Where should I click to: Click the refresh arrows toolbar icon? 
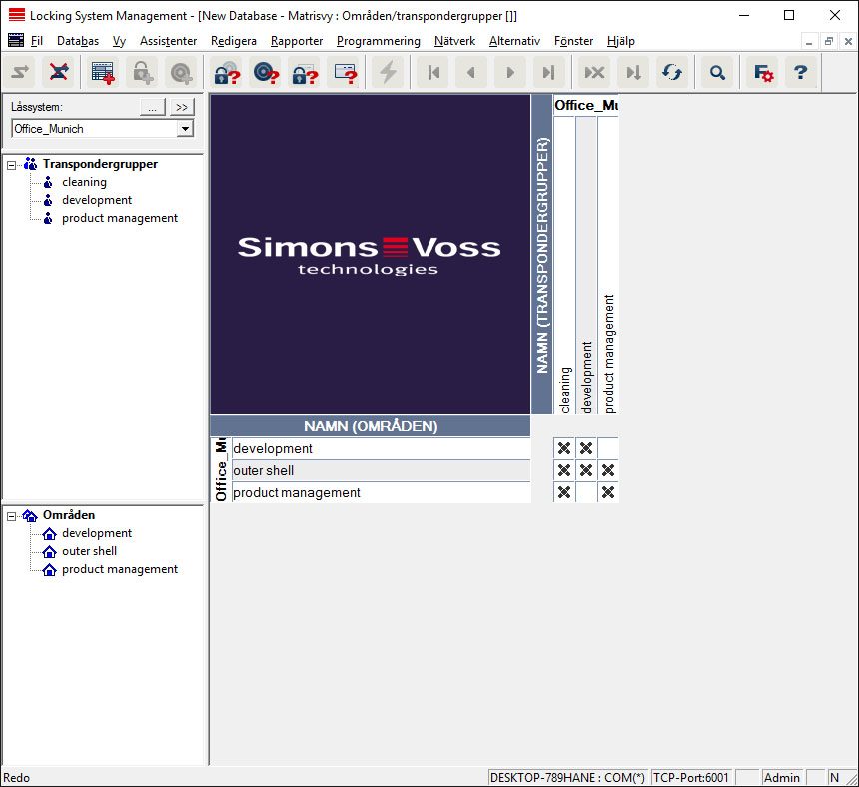point(672,72)
